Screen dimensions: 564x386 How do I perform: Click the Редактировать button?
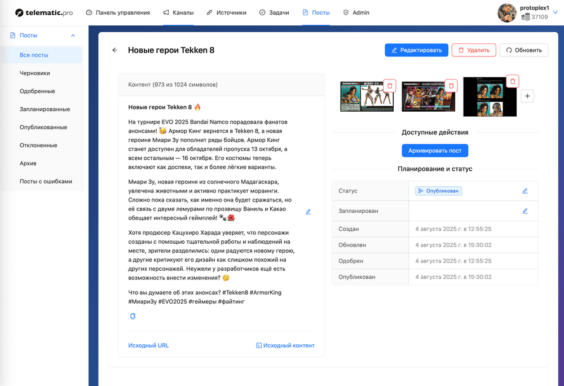(x=417, y=50)
